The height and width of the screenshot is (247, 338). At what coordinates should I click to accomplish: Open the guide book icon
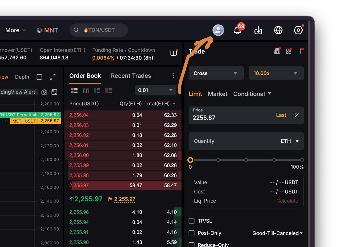pyautogui.click(x=174, y=53)
